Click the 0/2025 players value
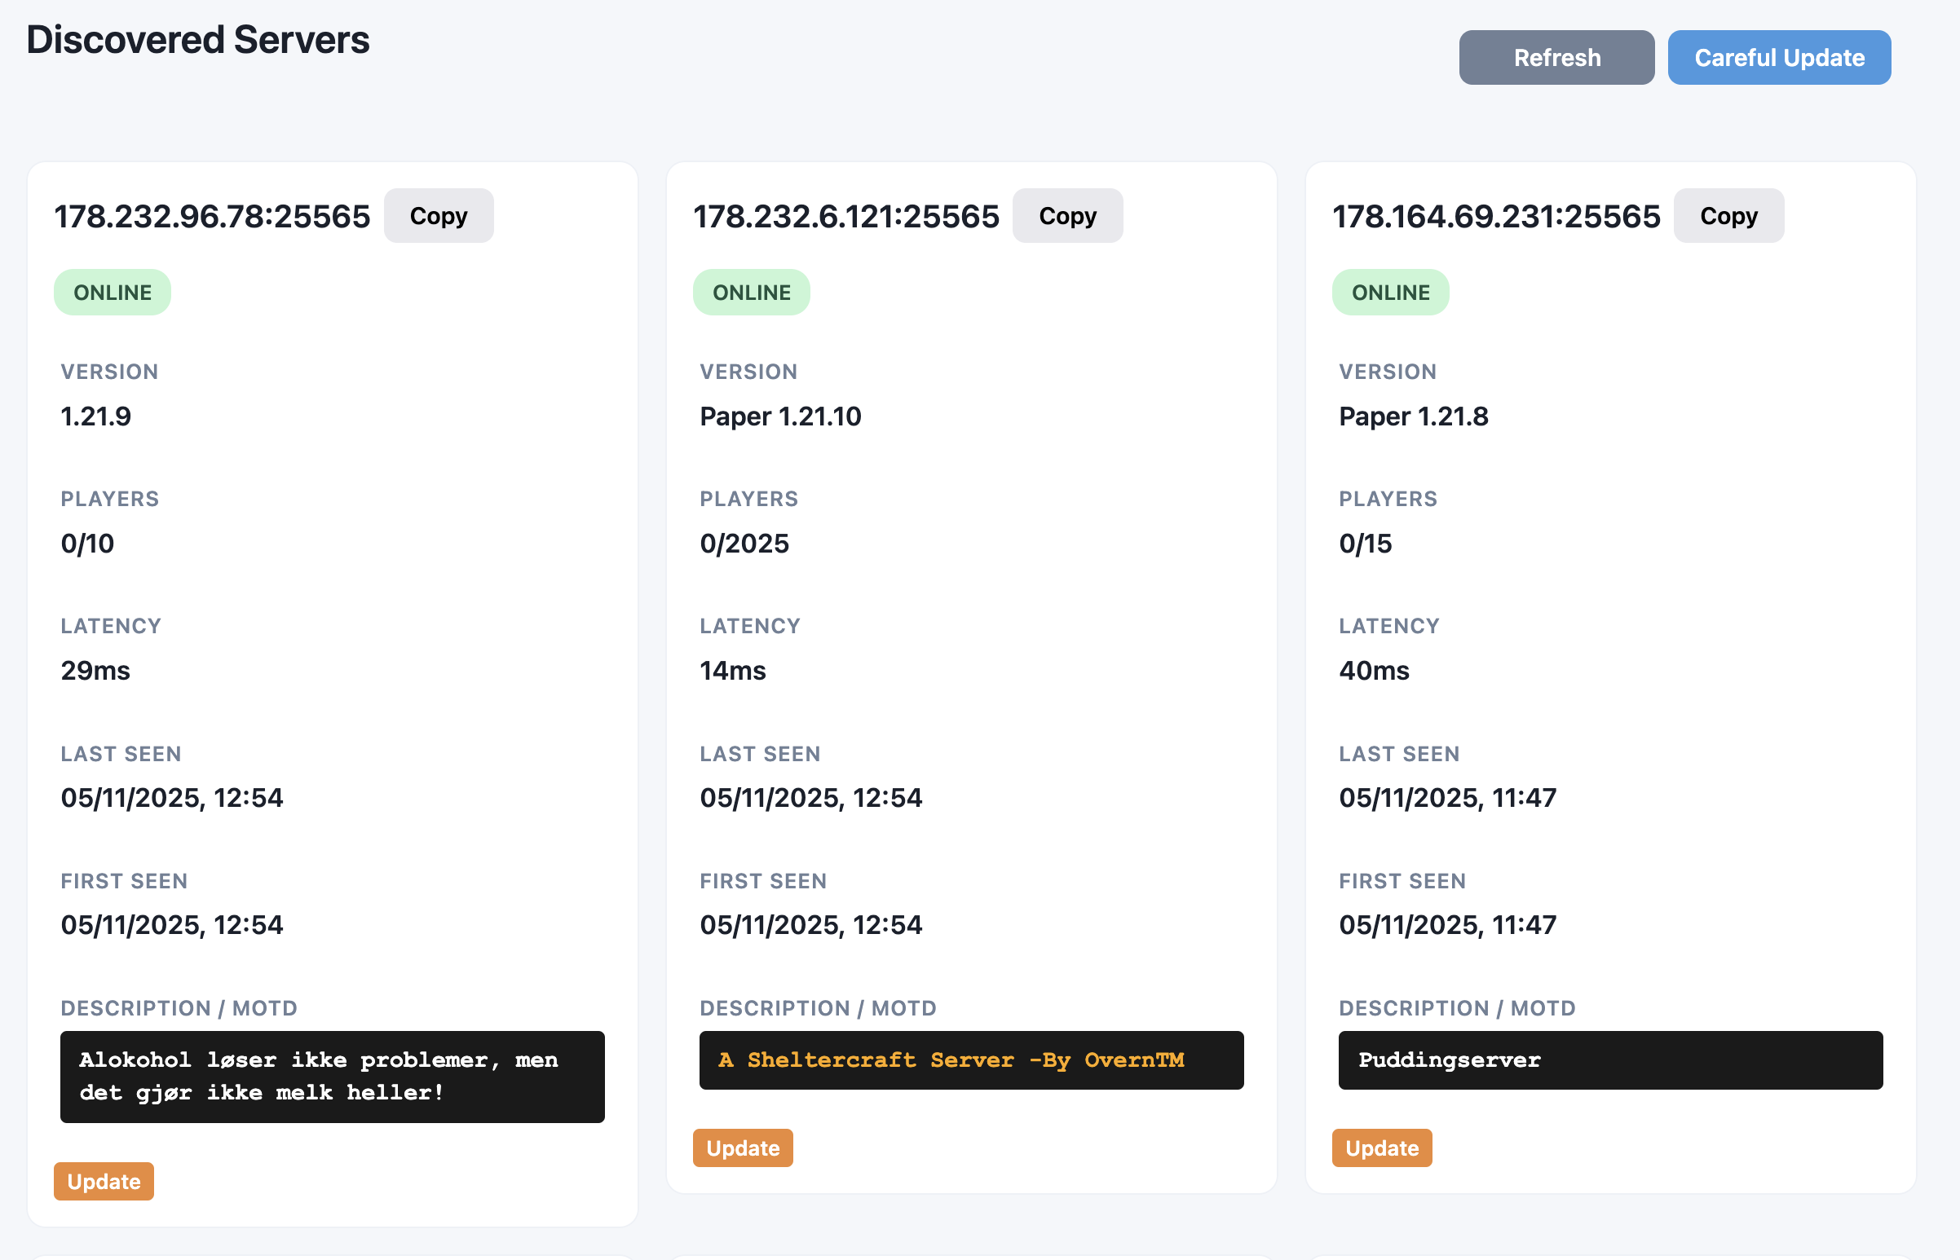 coord(744,544)
